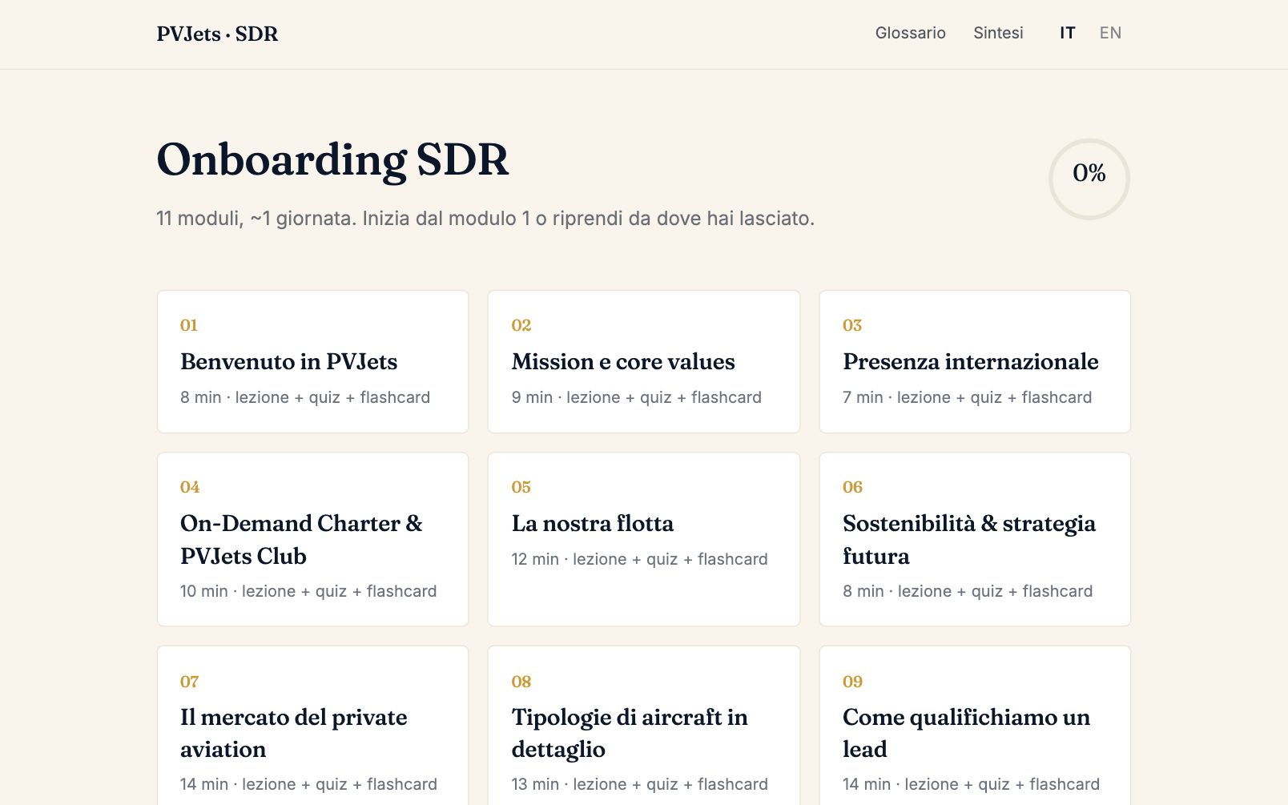Screen dimensions: 1288x805
Task: Click '8 min' duration text in module 06
Action: tap(863, 591)
